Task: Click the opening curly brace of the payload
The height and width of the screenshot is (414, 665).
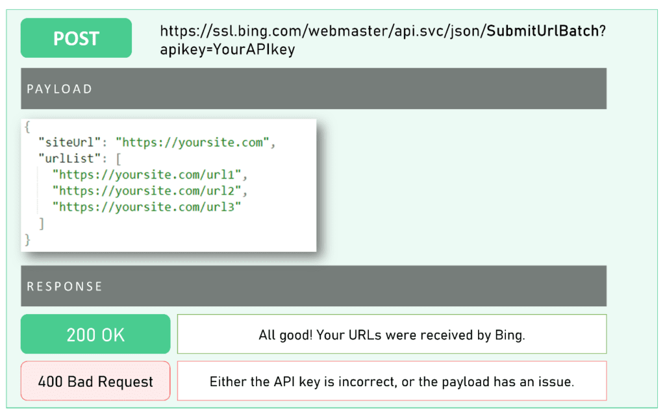Action: (27, 125)
